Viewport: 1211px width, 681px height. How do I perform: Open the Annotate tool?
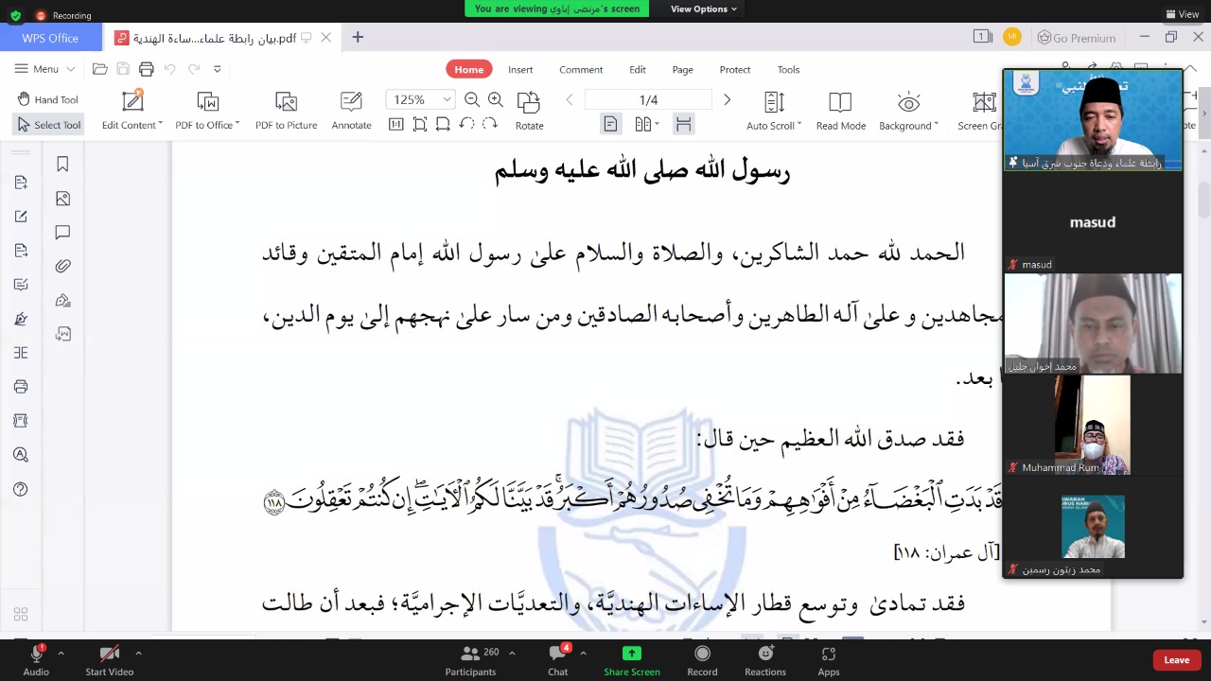click(x=351, y=111)
